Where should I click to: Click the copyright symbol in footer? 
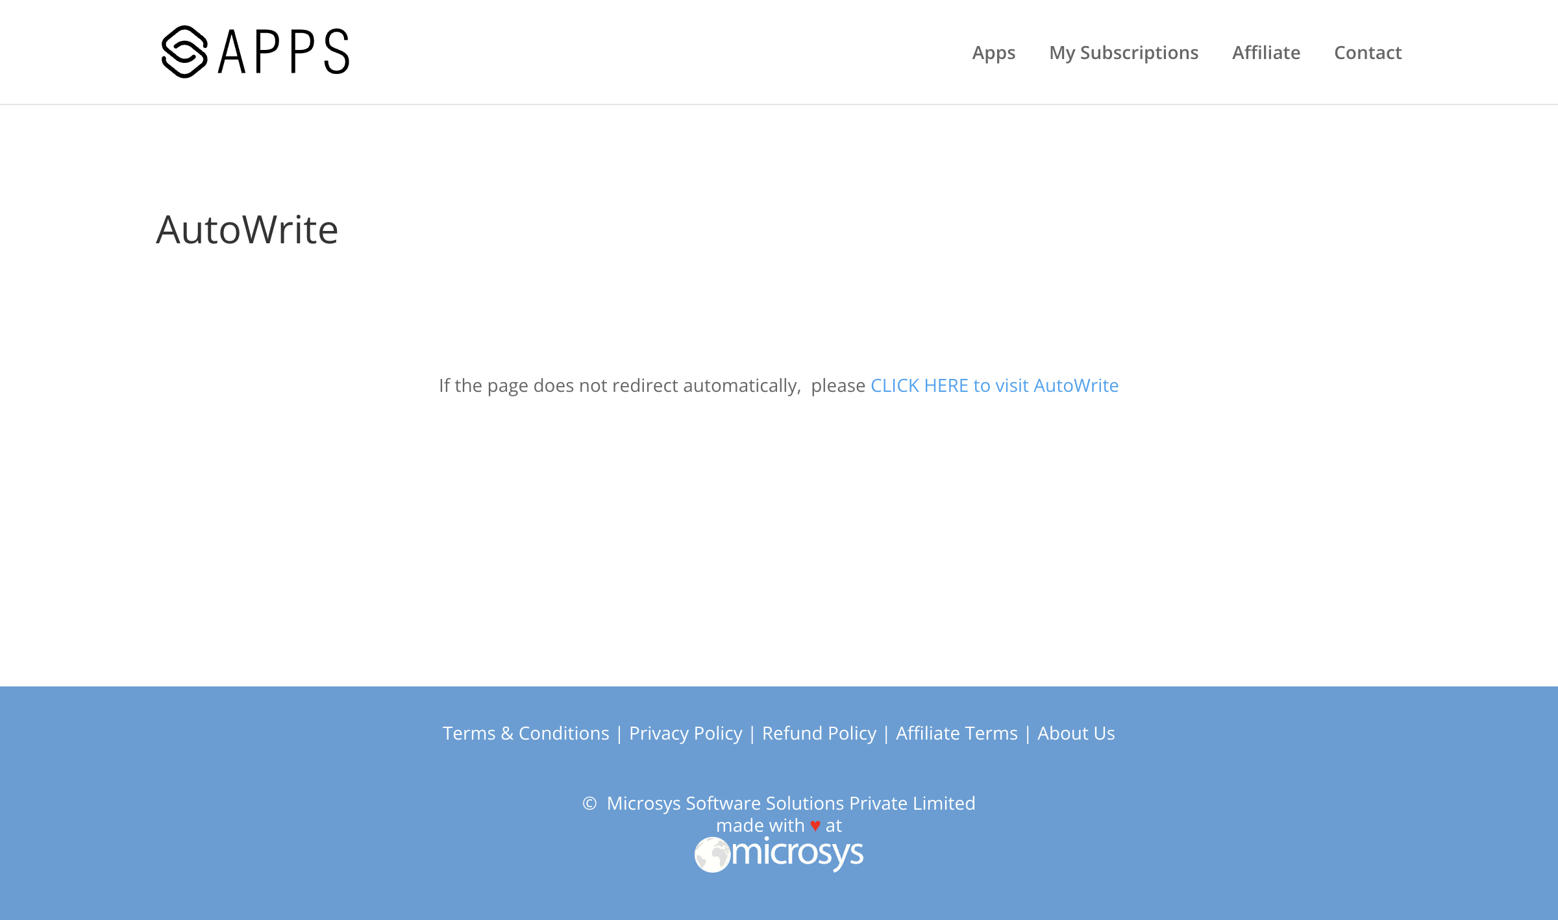point(588,802)
